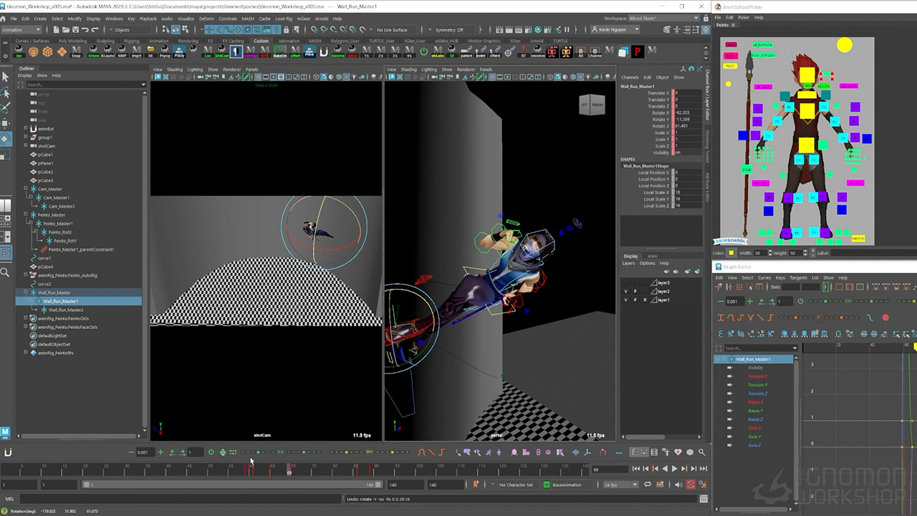The width and height of the screenshot is (917, 516).
Task: Select Wall_Run_Master2 in the Outliner
Action: pos(66,310)
